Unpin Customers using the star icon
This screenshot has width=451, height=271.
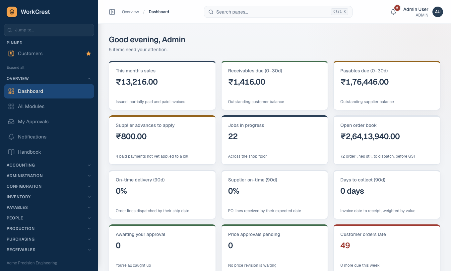pyautogui.click(x=89, y=54)
